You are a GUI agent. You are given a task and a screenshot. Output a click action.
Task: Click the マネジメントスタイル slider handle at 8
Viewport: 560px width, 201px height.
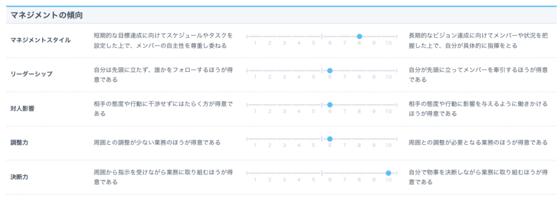point(359,36)
